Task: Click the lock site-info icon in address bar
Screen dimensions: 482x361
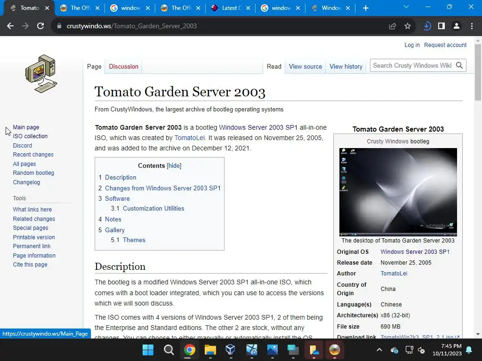Action: coord(59,26)
